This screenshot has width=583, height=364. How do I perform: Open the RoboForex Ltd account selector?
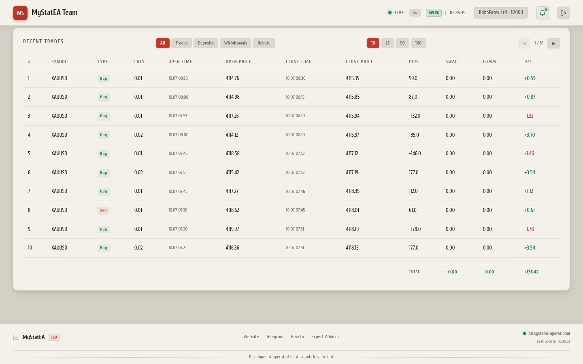[x=501, y=13]
